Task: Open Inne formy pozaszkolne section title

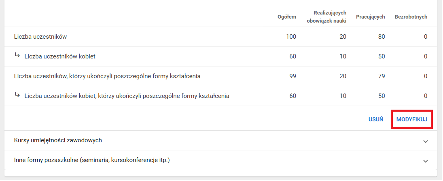Action: click(92, 160)
